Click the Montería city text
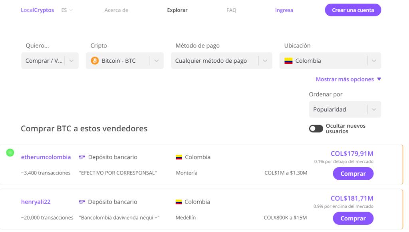Screen dimensions: 409x232 coord(187,173)
